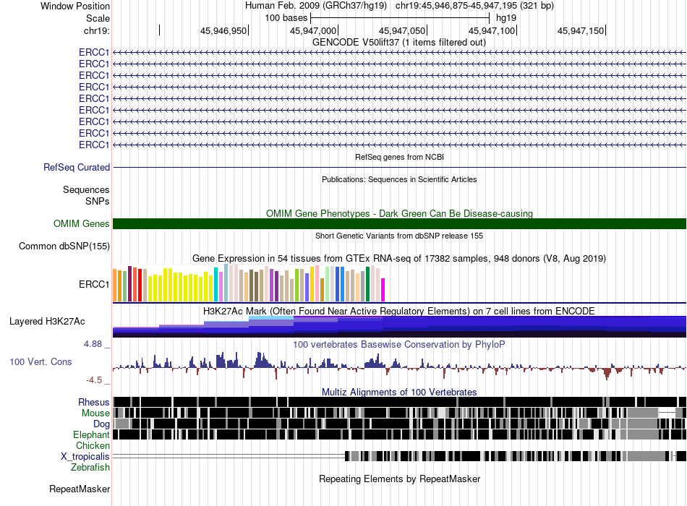Click the Sequences track label
The height and width of the screenshot is (506, 687).
pos(86,189)
